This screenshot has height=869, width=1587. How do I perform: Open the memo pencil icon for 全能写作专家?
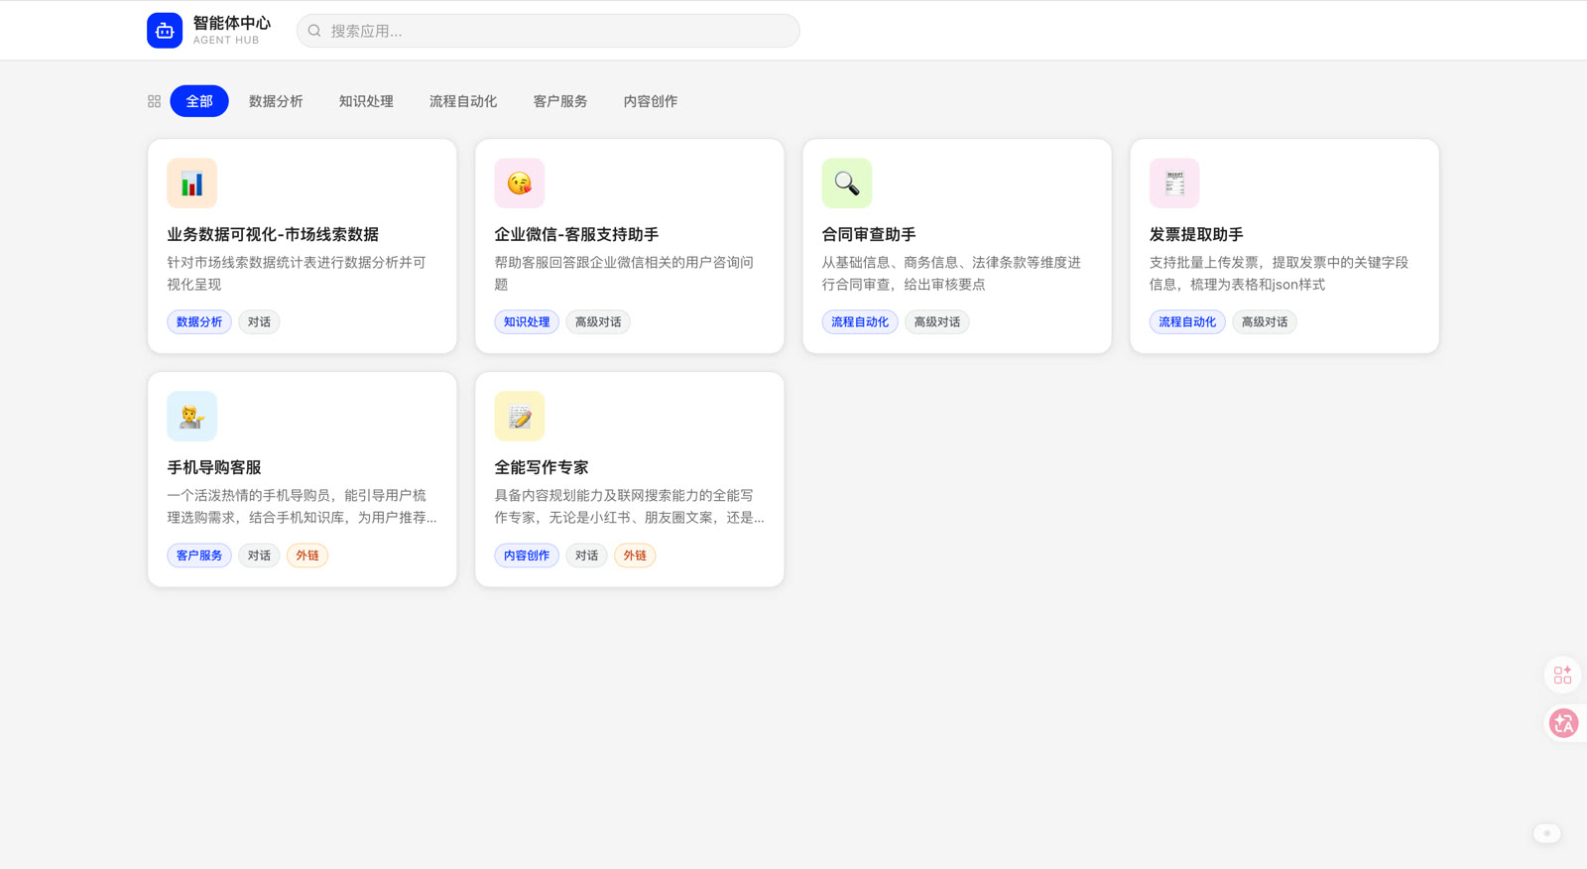(519, 417)
